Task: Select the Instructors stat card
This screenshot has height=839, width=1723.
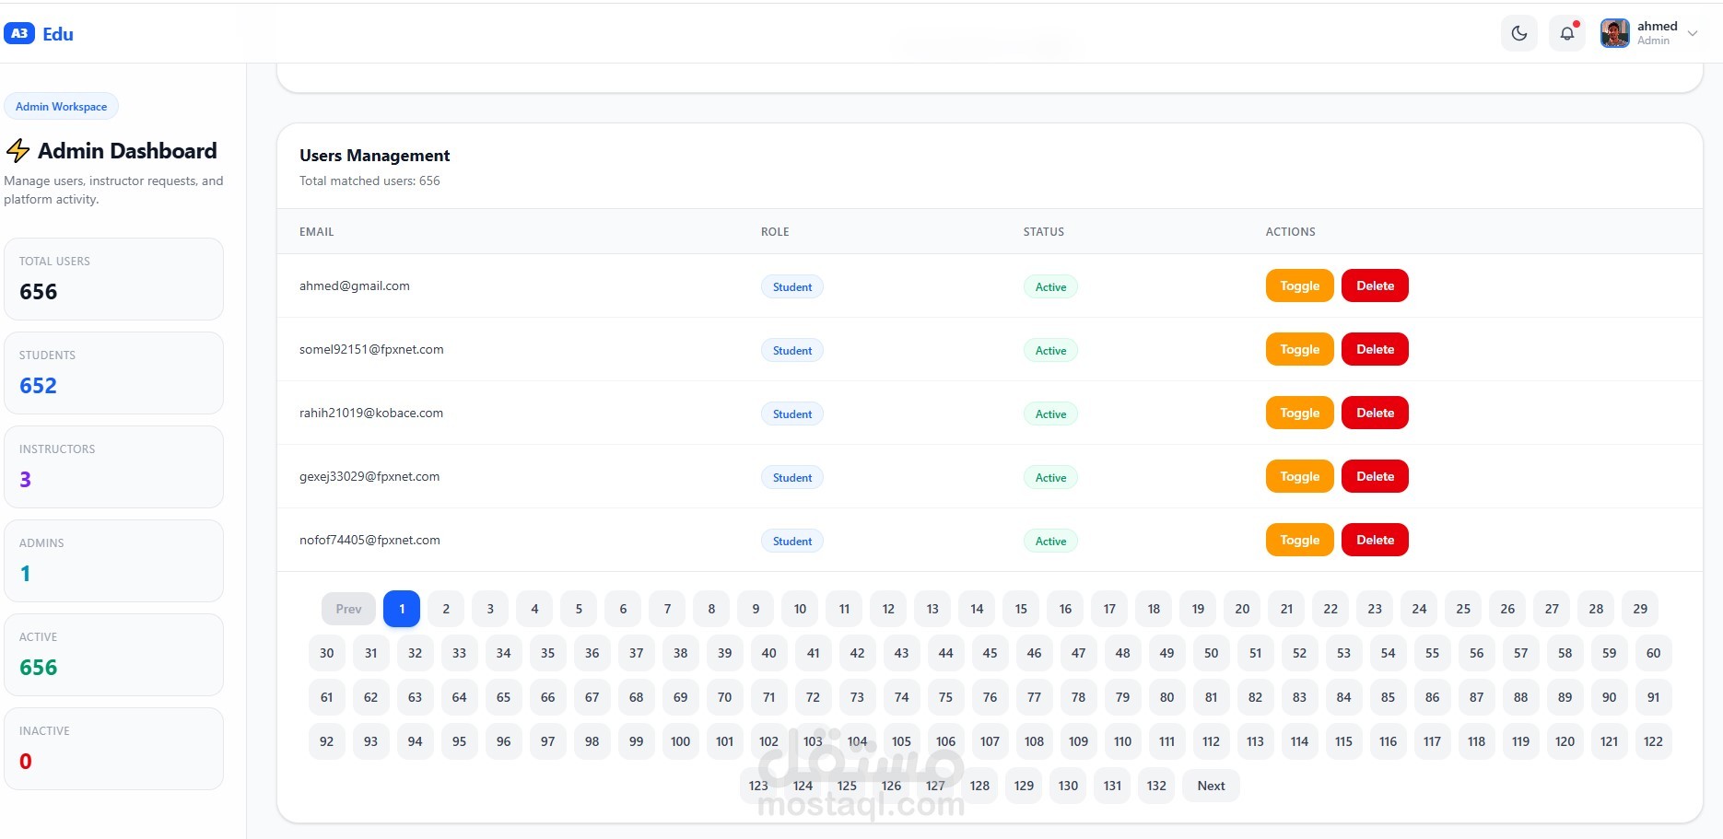Action: click(113, 467)
